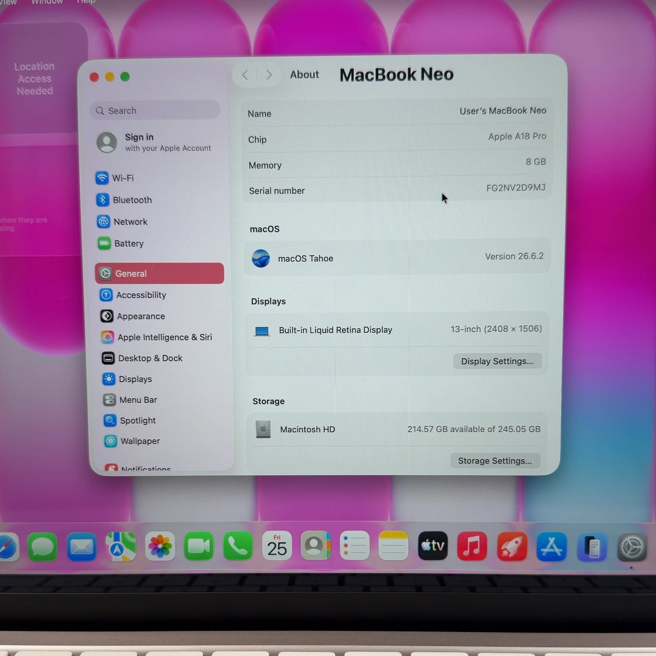Click the Built-in Liquid Retina Display icon
This screenshot has height=656, width=656.
[x=262, y=331]
